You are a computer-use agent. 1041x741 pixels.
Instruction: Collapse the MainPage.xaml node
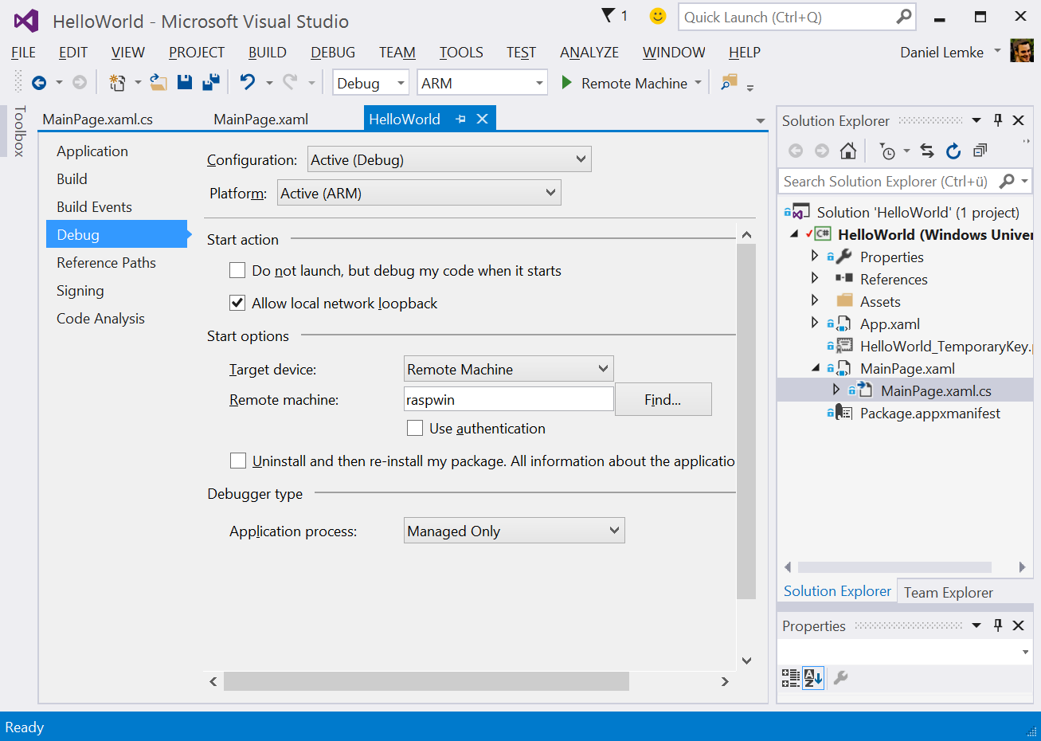tap(816, 368)
